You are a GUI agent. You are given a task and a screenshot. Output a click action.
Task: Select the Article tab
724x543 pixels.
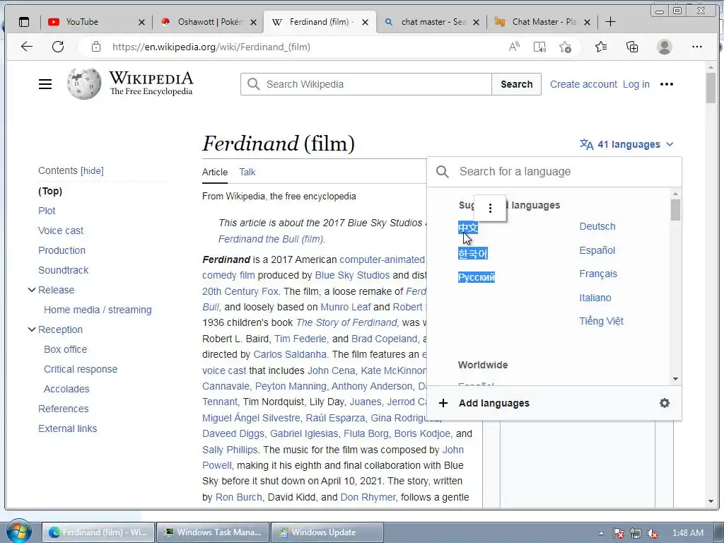[x=215, y=173]
